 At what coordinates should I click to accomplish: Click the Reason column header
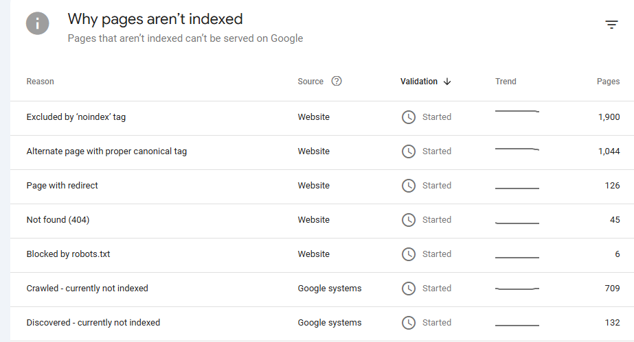[40, 82]
